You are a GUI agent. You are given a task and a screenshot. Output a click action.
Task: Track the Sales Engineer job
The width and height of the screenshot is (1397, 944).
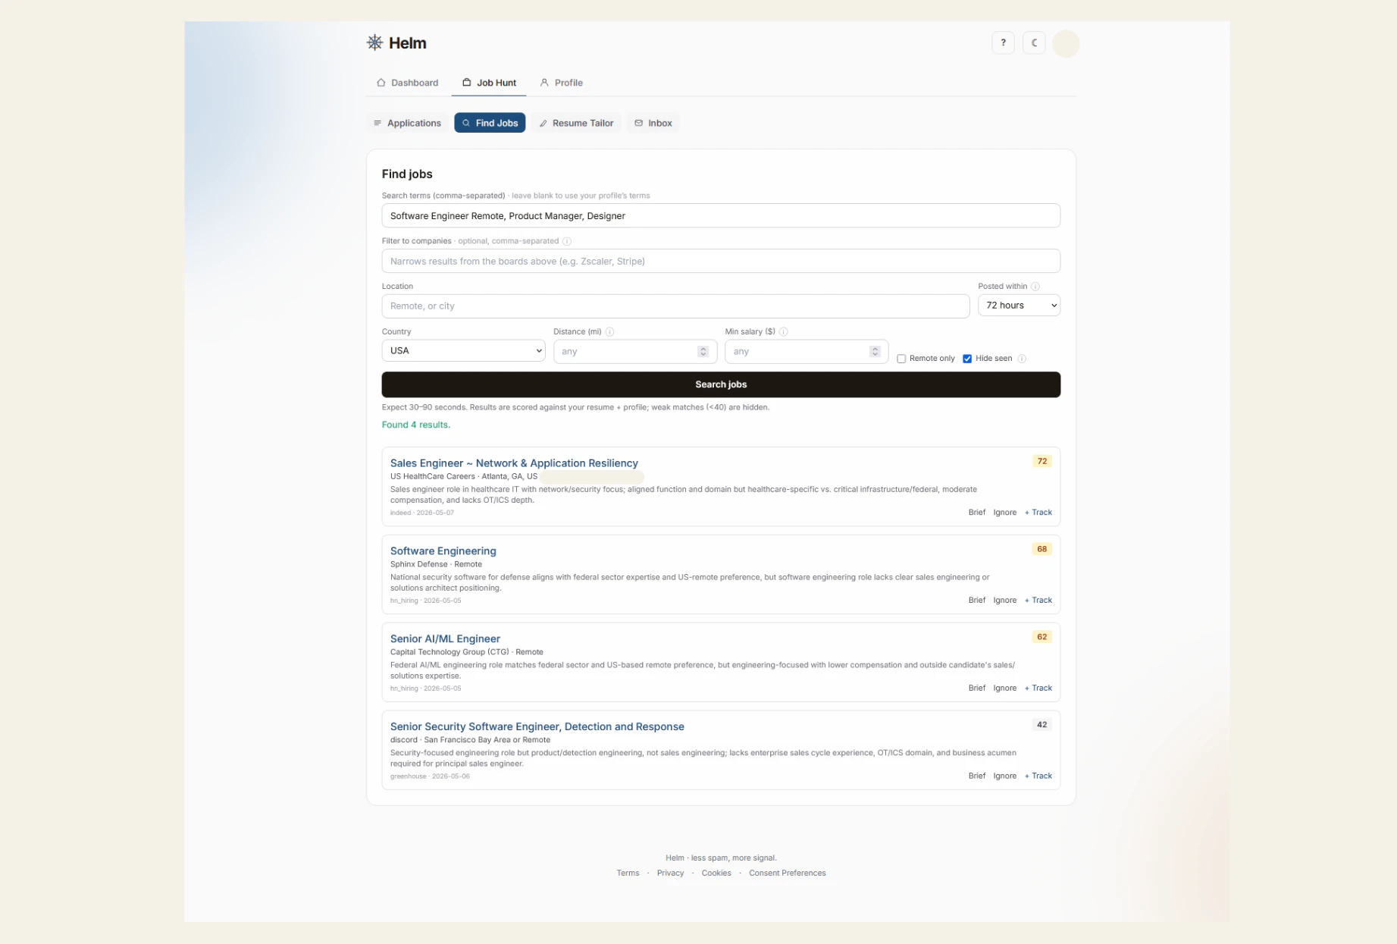(1038, 513)
